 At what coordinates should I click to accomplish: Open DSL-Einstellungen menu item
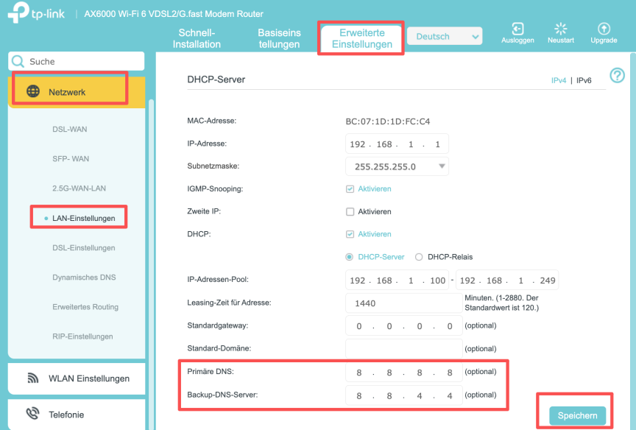tap(84, 247)
